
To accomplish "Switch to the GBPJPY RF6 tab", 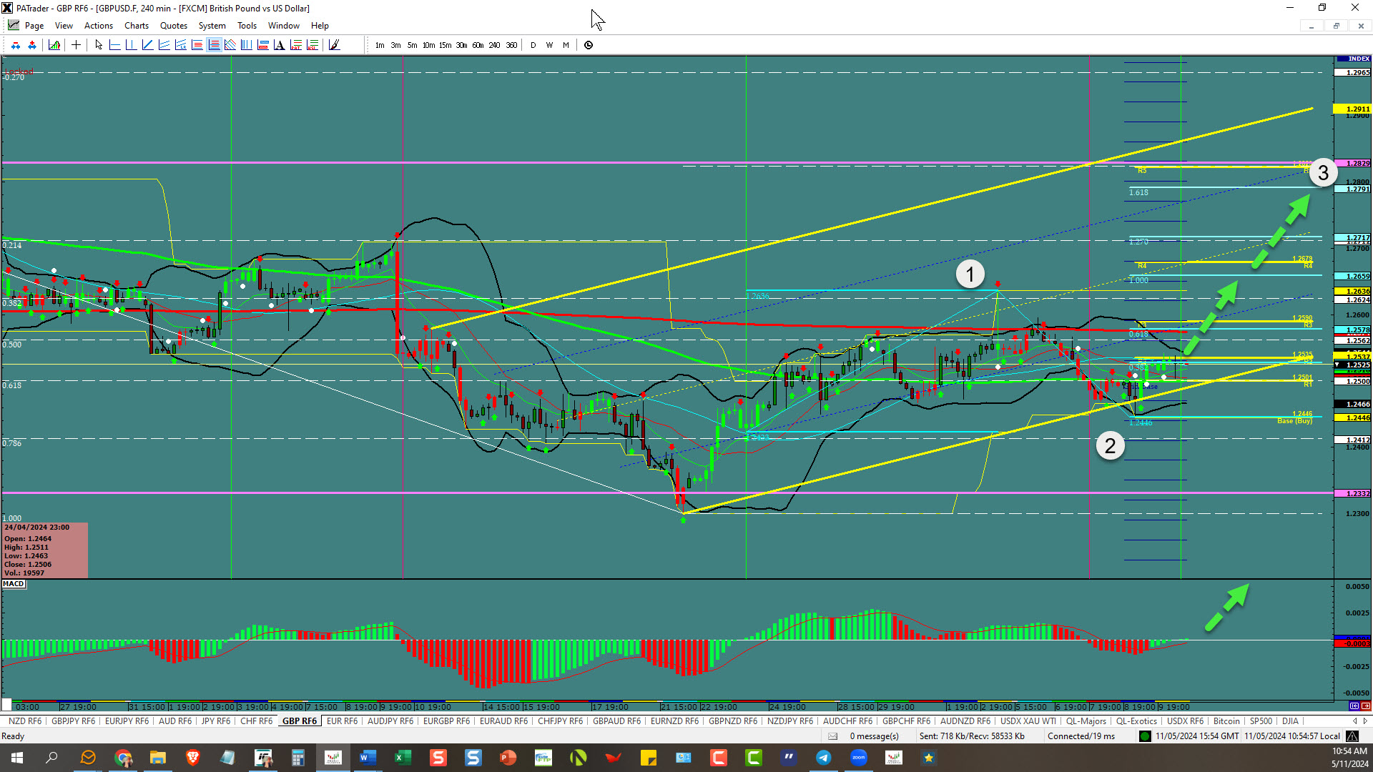I will coord(73,721).
